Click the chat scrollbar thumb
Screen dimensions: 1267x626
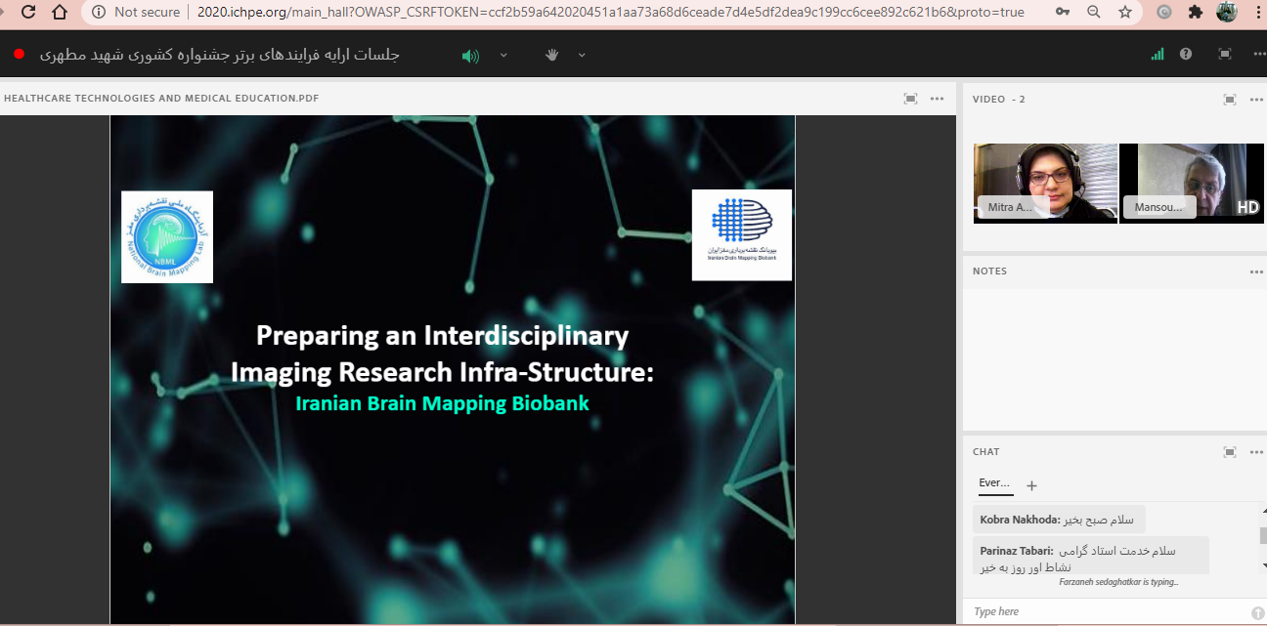1261,535
